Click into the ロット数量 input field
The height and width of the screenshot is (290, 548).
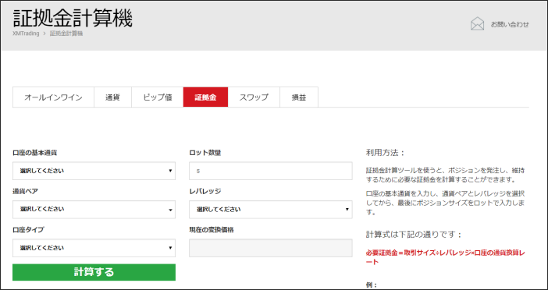271,171
